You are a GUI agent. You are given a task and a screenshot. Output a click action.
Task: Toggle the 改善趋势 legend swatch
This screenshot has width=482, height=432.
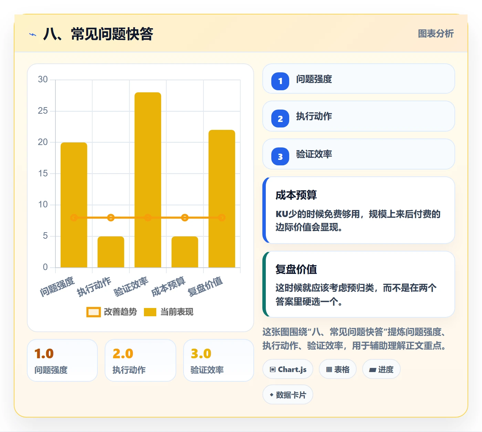tap(93, 312)
